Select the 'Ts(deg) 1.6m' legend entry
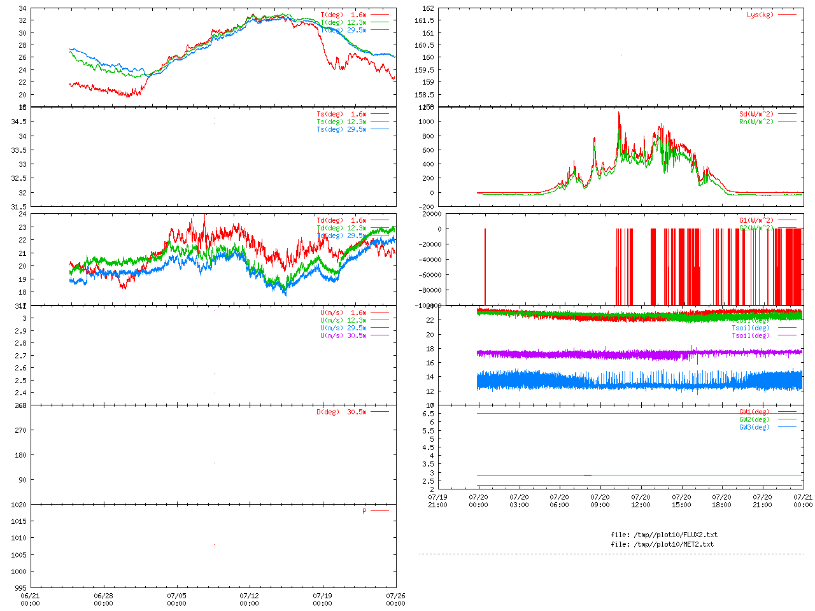Screen dimensions: 815x611 341,114
